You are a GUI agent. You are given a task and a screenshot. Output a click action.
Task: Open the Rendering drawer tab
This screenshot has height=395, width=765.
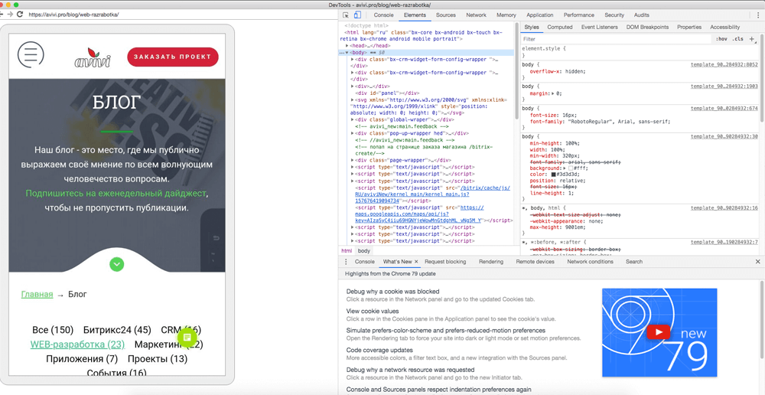pyautogui.click(x=491, y=262)
